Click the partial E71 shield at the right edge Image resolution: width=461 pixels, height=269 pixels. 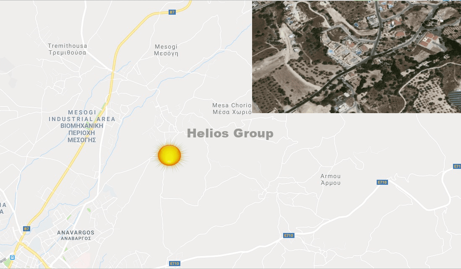click(x=457, y=166)
